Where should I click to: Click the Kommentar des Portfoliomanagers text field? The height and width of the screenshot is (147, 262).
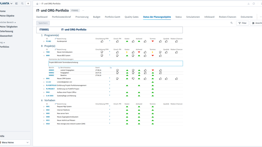[x=115, y=63]
